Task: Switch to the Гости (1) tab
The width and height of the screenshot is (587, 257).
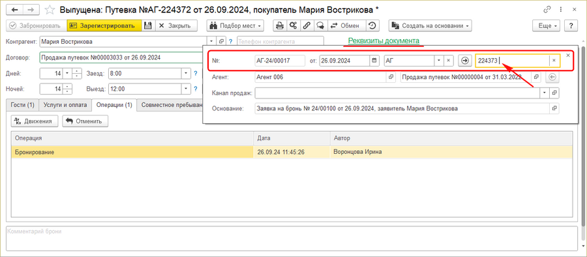Action: pos(22,105)
